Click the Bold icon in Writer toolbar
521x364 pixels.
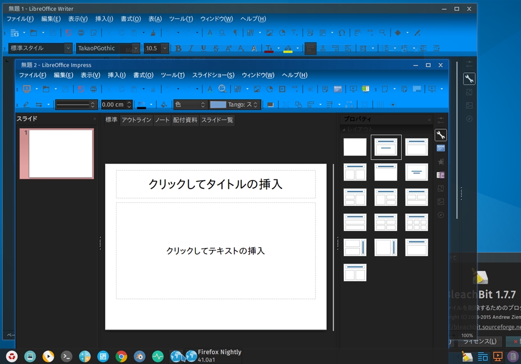[179, 48]
